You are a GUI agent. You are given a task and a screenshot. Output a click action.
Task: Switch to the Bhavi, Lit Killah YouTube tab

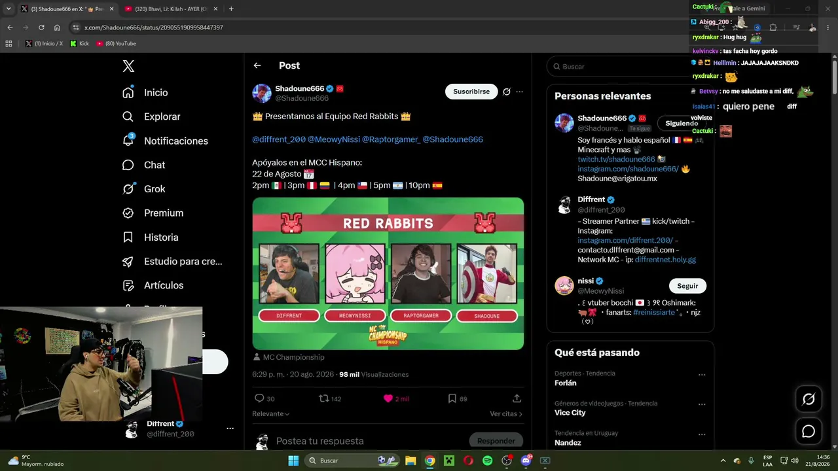coord(172,9)
